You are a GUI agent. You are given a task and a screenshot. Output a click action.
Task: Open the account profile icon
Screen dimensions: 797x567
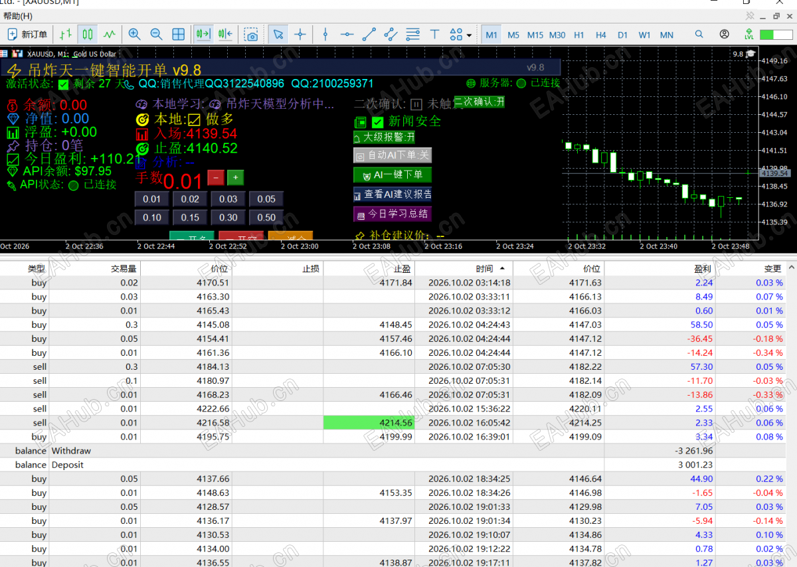click(x=725, y=35)
